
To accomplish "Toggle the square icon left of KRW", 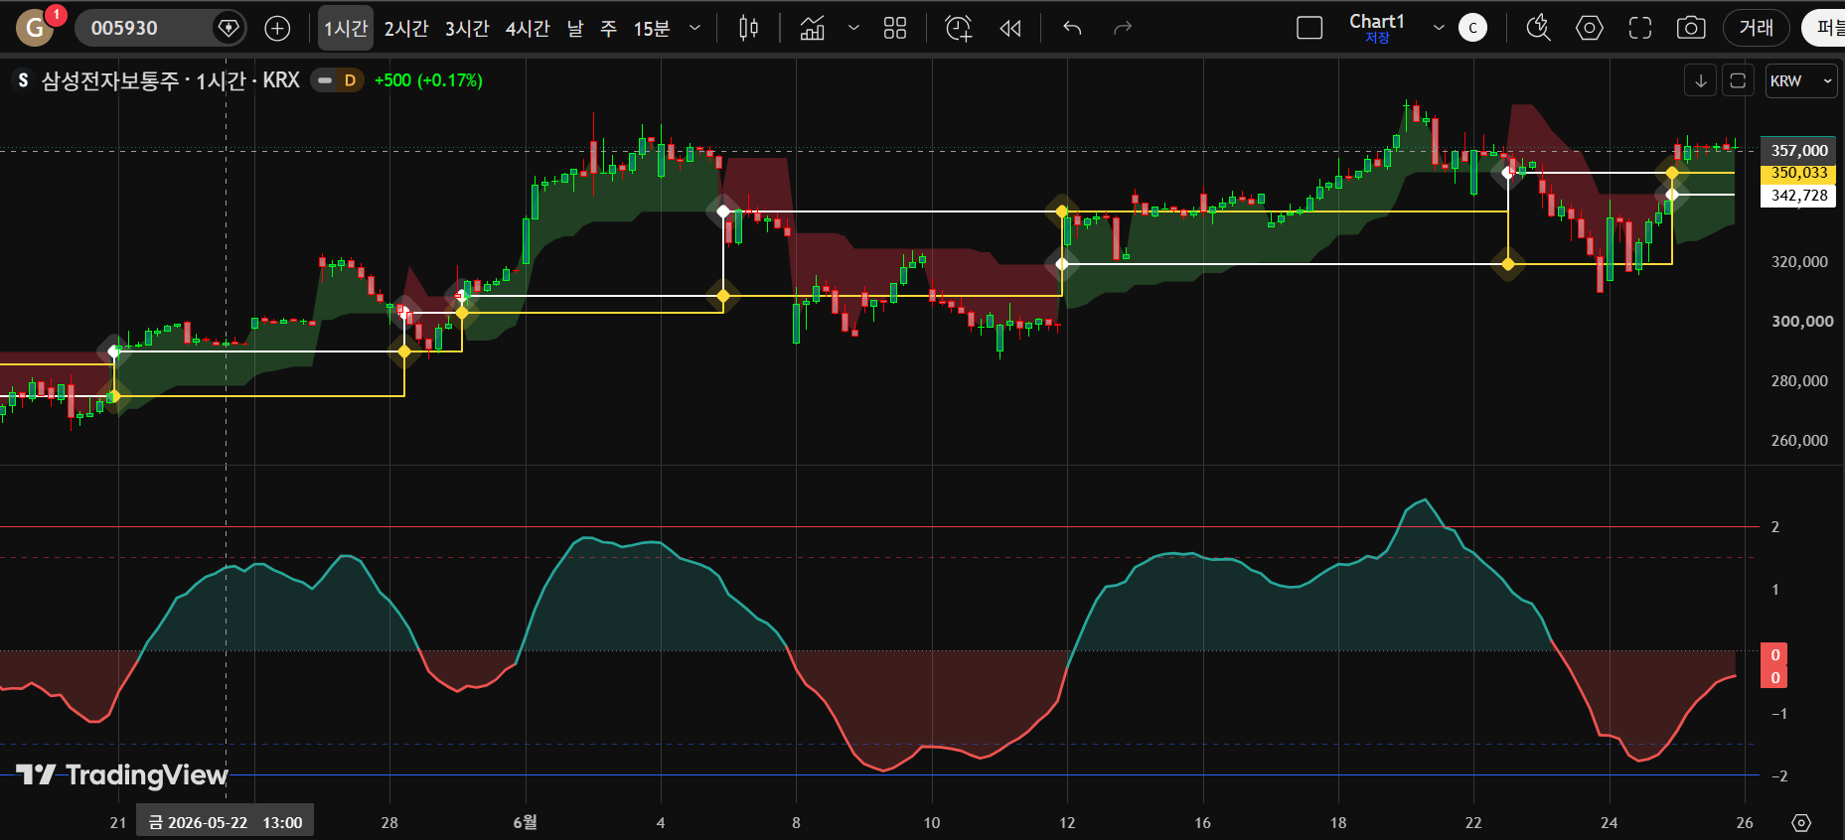I will tap(1738, 80).
